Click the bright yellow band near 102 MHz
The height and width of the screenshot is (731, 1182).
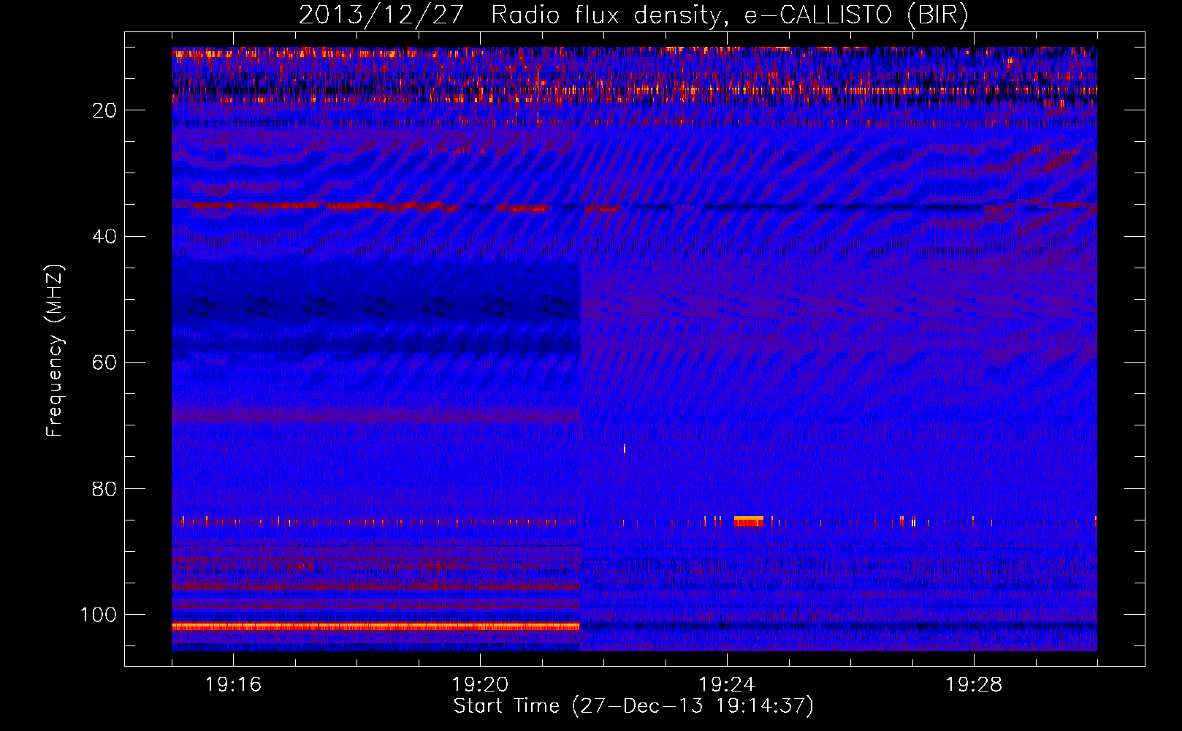[375, 626]
